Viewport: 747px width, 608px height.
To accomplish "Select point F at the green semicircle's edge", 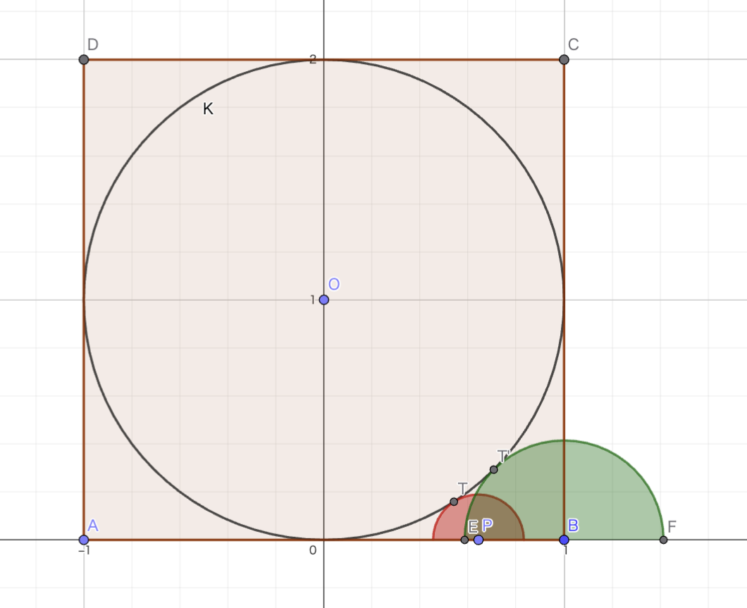I will pyautogui.click(x=662, y=540).
